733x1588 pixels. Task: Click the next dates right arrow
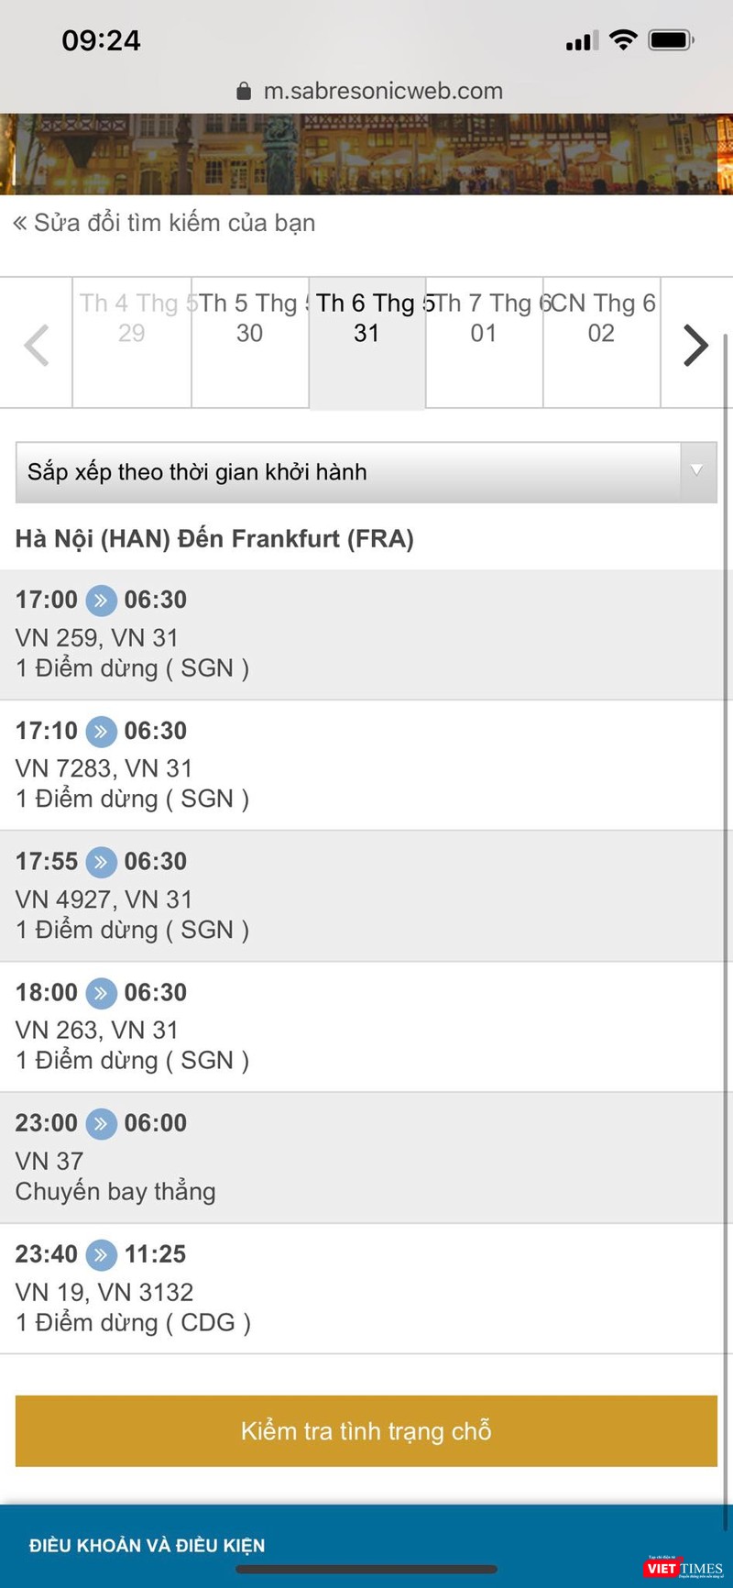pos(695,345)
